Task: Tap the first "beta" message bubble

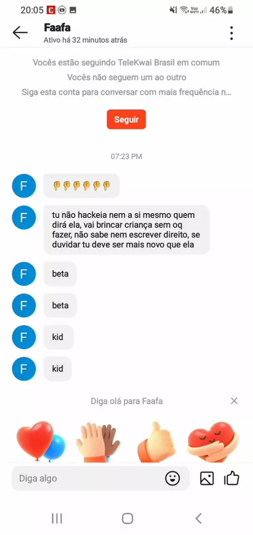Action: coord(61,274)
